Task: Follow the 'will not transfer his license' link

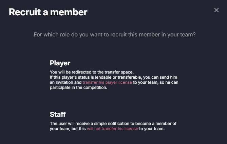Action: coord(112,129)
